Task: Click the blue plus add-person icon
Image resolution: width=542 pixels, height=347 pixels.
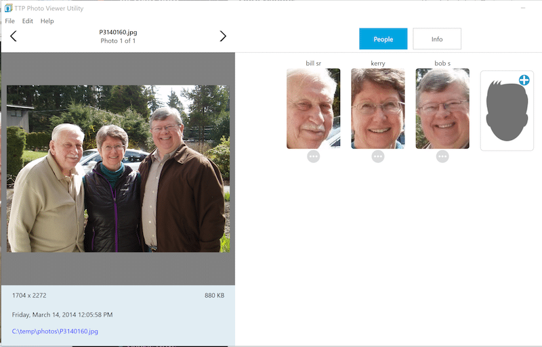Action: tap(524, 80)
